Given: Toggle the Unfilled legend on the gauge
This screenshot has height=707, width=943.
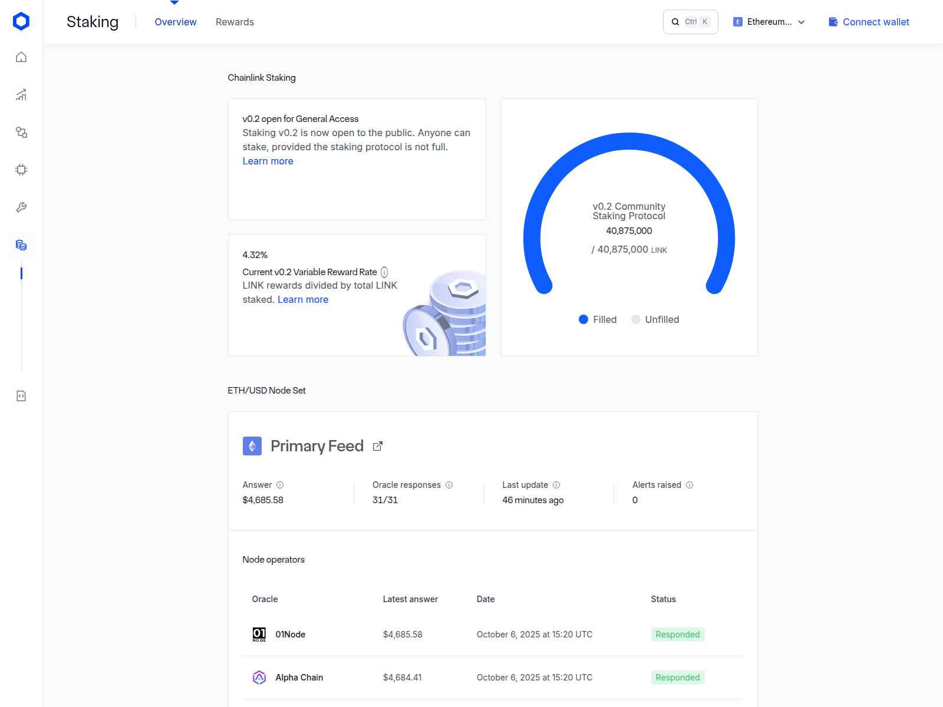Looking at the screenshot, I should coord(654,319).
